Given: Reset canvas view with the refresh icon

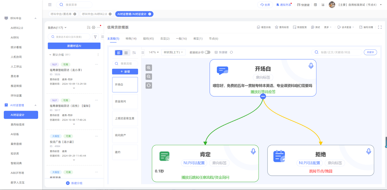Looking at the screenshot, I should (149, 86).
